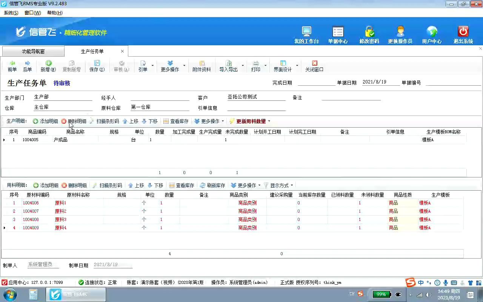Click the 生产模板BOM名称 column header

[x=443, y=132]
